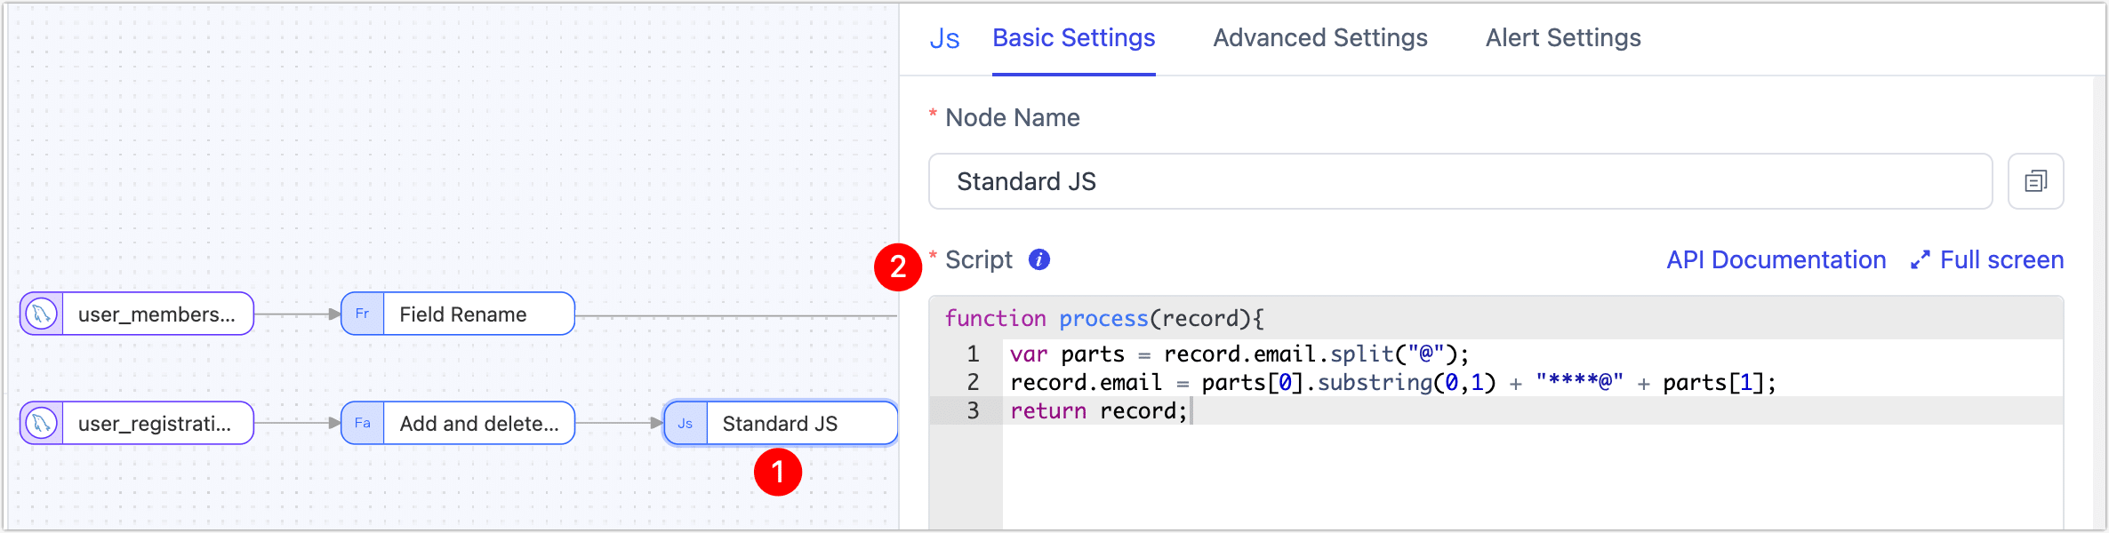The image size is (2109, 533).
Task: Select the user_members source node label
Action: coord(156,314)
